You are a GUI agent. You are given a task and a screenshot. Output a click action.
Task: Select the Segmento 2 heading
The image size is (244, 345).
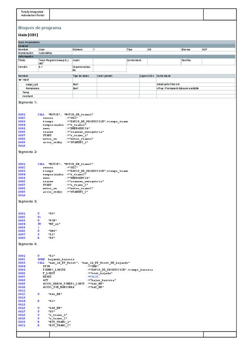[28, 152]
